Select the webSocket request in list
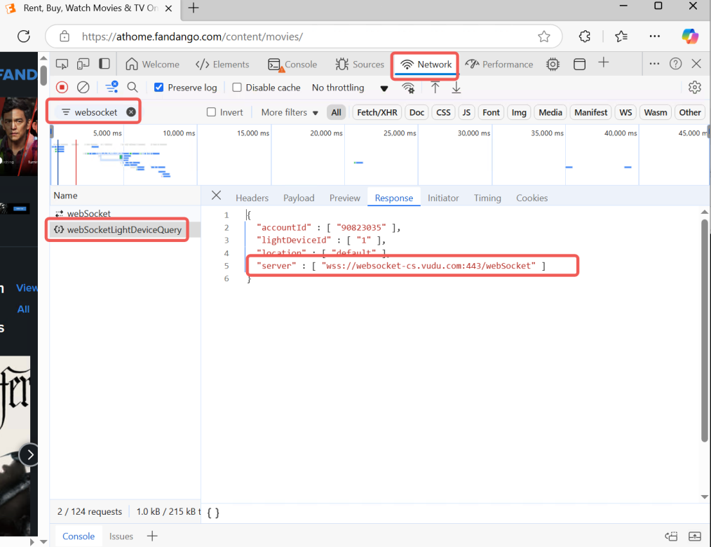Viewport: 711px width, 547px height. (x=88, y=213)
